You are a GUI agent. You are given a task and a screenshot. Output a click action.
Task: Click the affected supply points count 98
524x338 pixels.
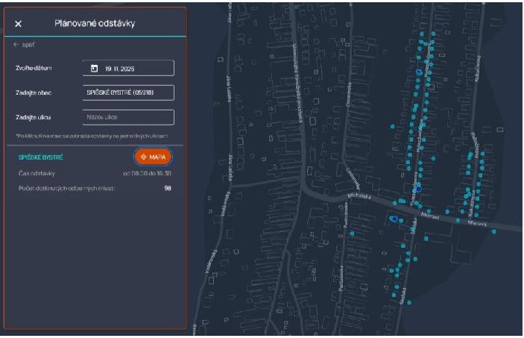coord(168,188)
